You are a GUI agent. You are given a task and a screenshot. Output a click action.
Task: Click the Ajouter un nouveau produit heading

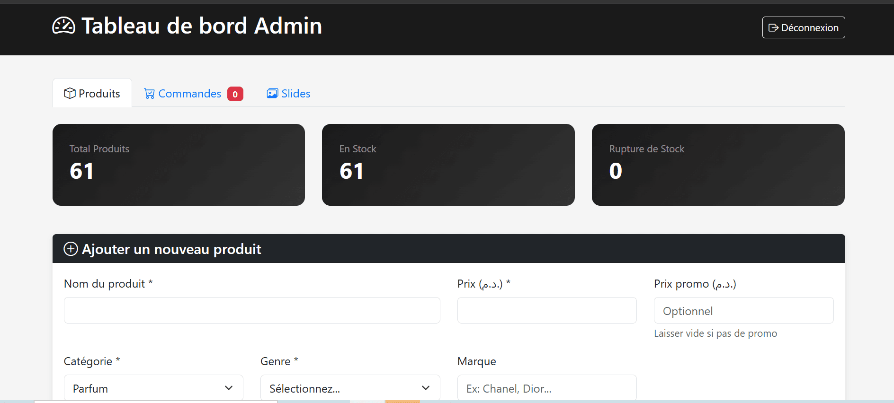click(x=171, y=249)
